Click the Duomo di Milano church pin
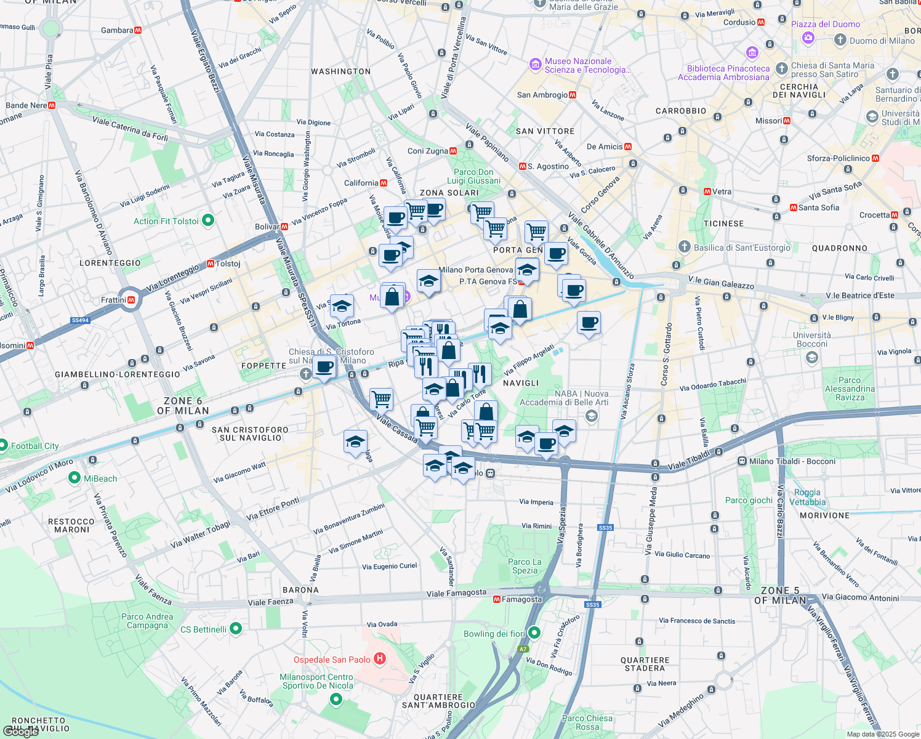This screenshot has width=921, height=739. click(840, 40)
